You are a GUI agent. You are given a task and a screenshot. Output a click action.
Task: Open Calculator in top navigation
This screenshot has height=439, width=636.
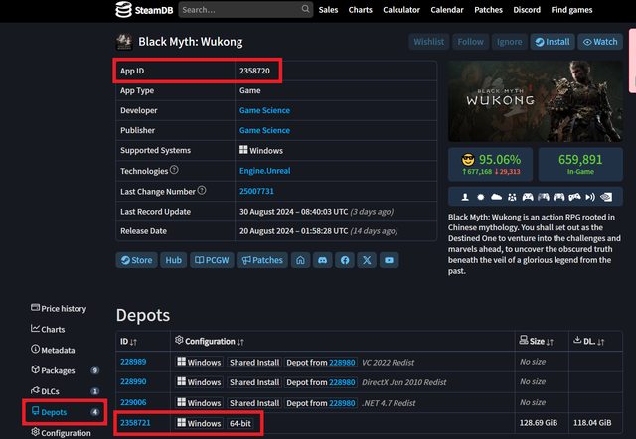[x=402, y=10]
